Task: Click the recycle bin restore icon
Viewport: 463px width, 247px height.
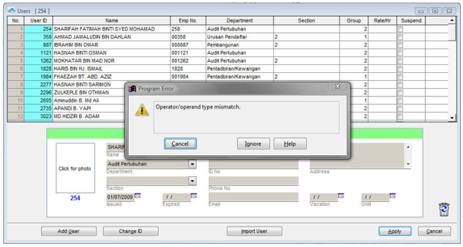Action: coord(444,210)
